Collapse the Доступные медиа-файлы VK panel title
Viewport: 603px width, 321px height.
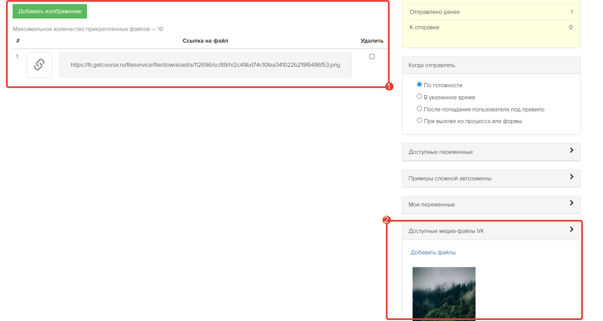click(446, 231)
